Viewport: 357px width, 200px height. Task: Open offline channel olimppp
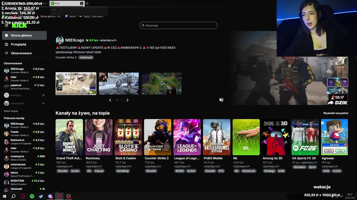pyautogui.click(x=24, y=95)
